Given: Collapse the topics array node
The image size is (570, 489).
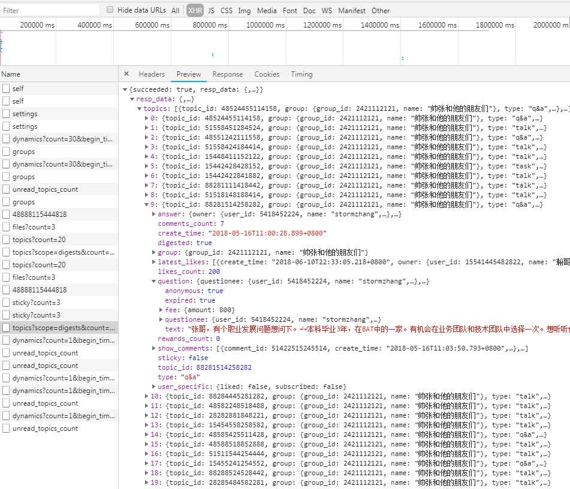Looking at the screenshot, I should pyautogui.click(x=139, y=108).
